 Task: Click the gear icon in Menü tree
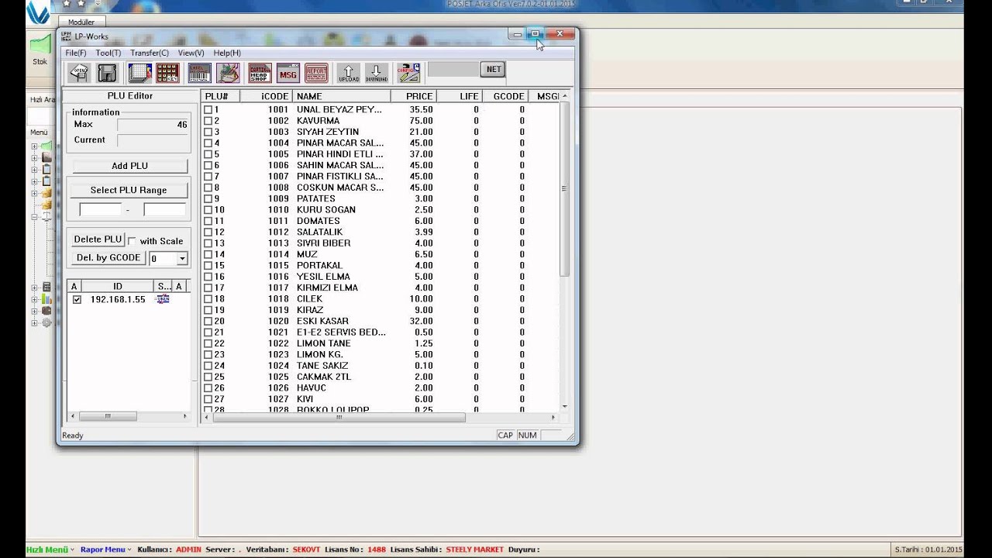(x=46, y=322)
